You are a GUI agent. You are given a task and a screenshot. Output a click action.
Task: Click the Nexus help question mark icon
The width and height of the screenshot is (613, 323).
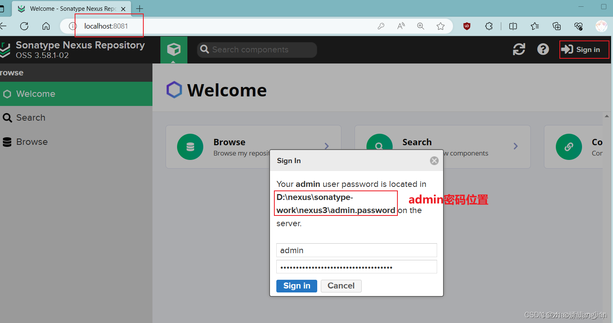pos(543,50)
